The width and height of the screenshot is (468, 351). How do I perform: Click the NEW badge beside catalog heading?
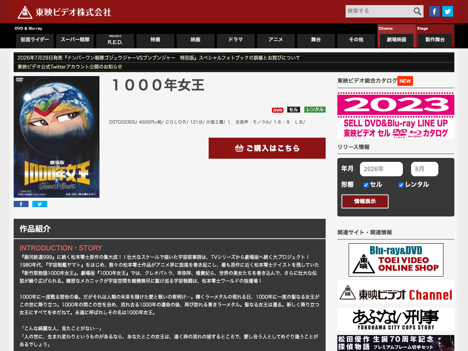coord(405,81)
